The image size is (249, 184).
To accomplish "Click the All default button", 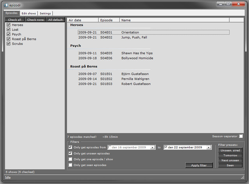I will point(55,20).
